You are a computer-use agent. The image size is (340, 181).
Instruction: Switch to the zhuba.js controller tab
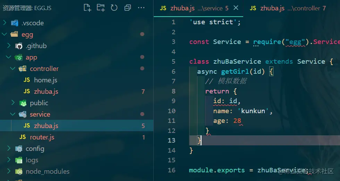point(288,8)
